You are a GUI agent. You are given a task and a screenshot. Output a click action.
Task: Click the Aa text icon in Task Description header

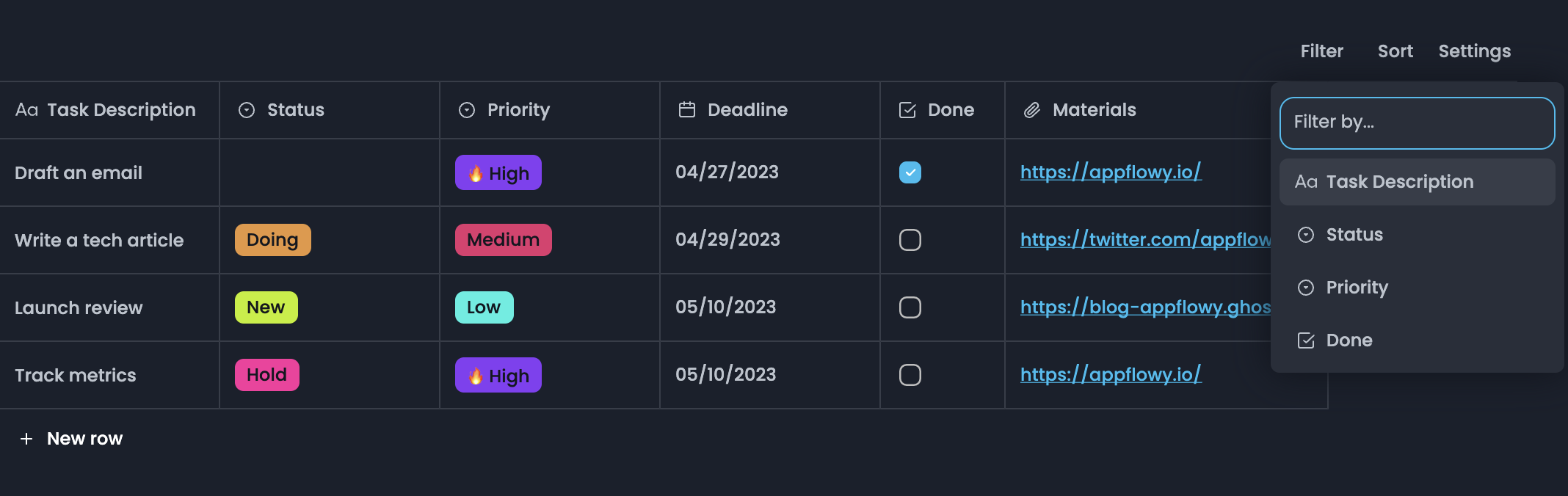(x=26, y=110)
